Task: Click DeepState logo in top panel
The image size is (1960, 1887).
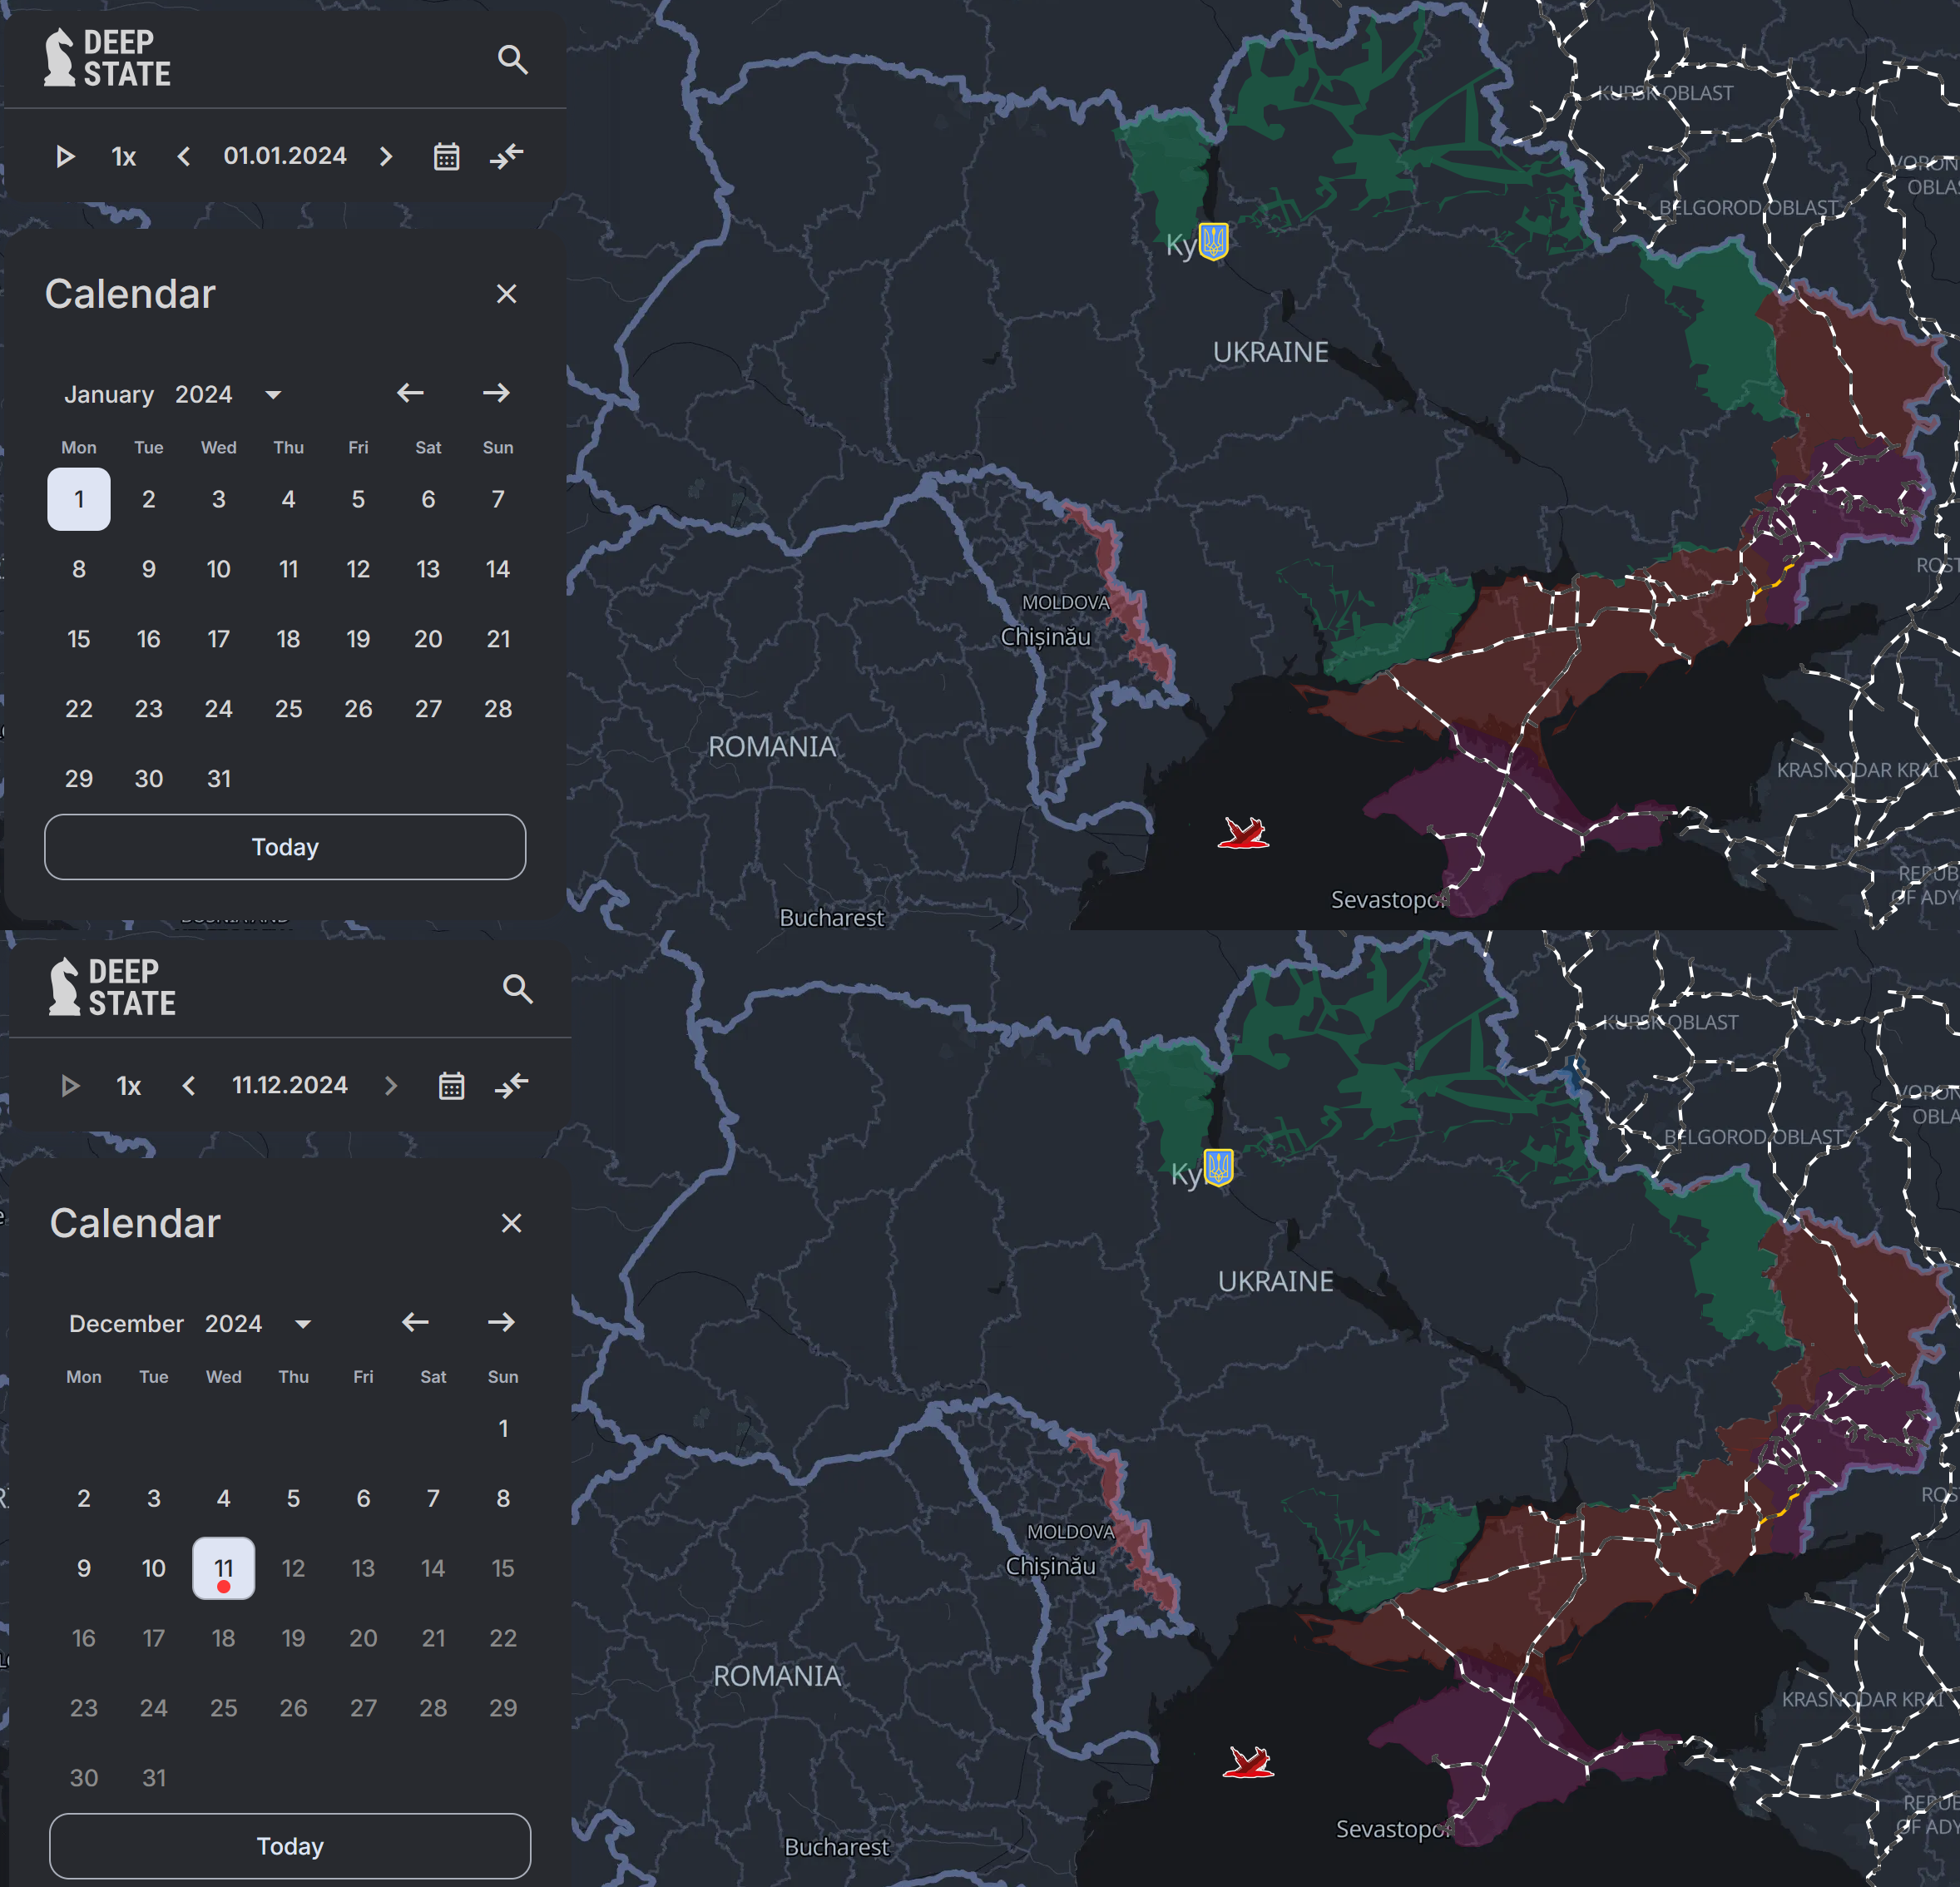Action: click(108, 58)
